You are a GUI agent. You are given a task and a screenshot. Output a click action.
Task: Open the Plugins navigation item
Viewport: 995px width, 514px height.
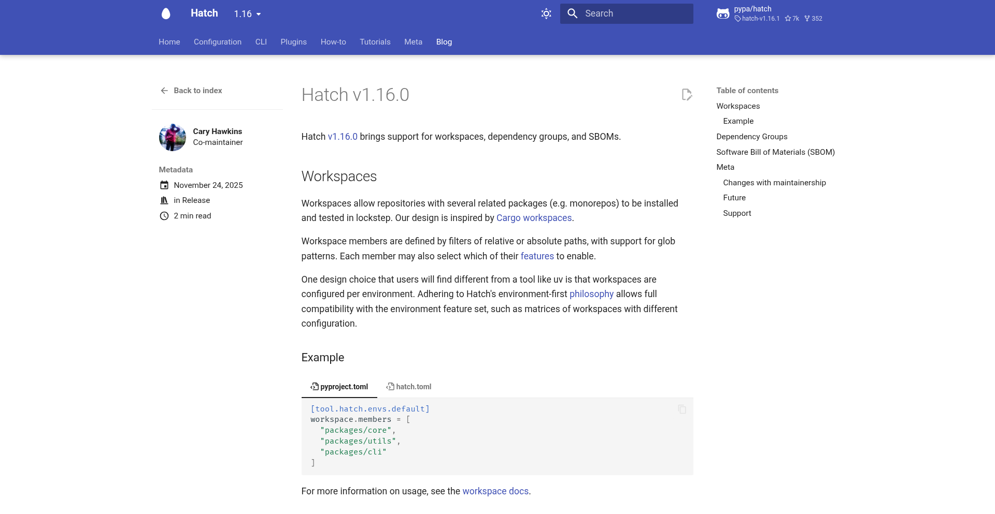click(293, 42)
